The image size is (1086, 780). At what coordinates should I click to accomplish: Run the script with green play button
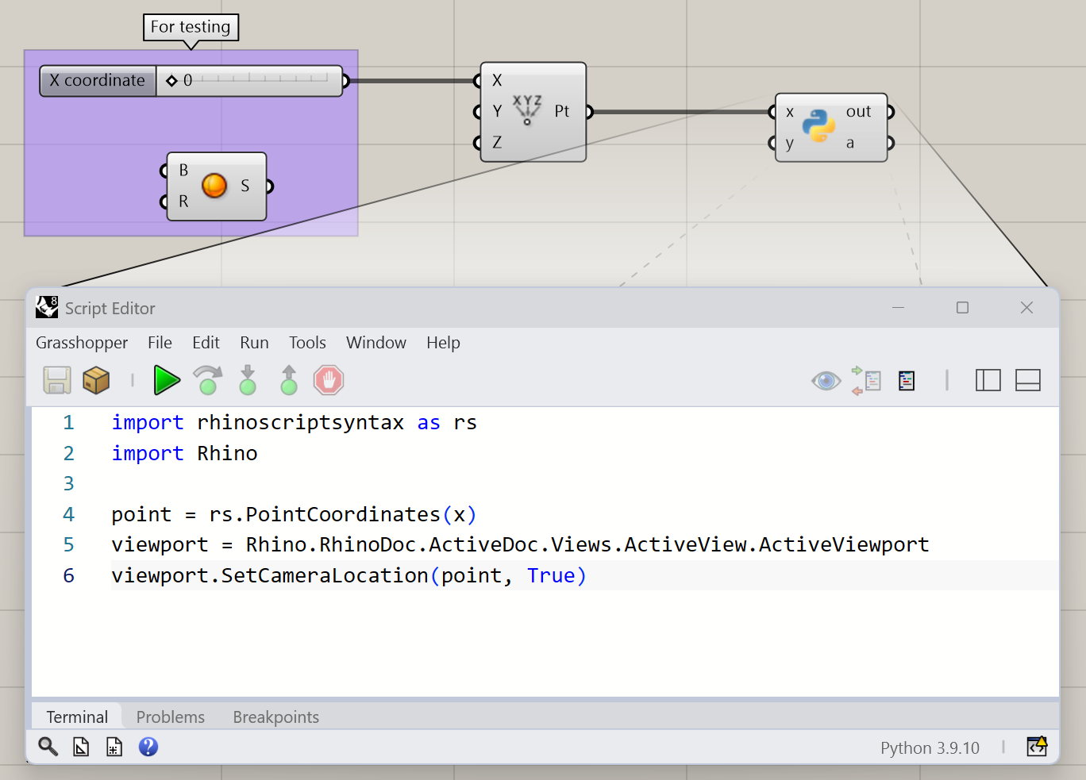tap(167, 380)
